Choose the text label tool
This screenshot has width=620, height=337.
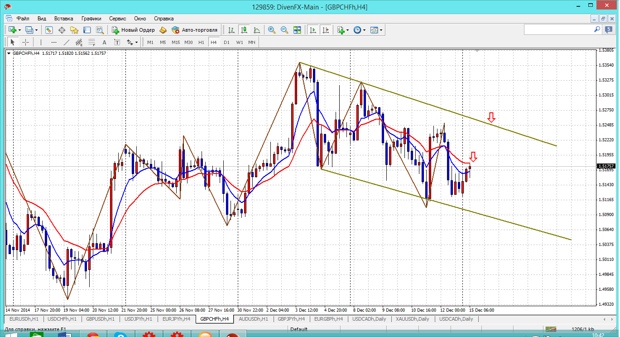(104, 42)
